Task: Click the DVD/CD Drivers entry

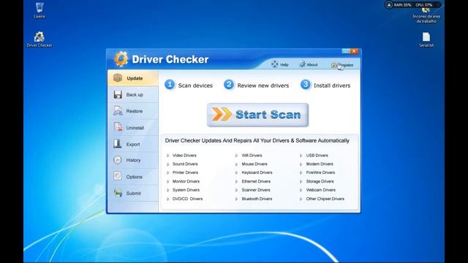Action: tap(187, 199)
